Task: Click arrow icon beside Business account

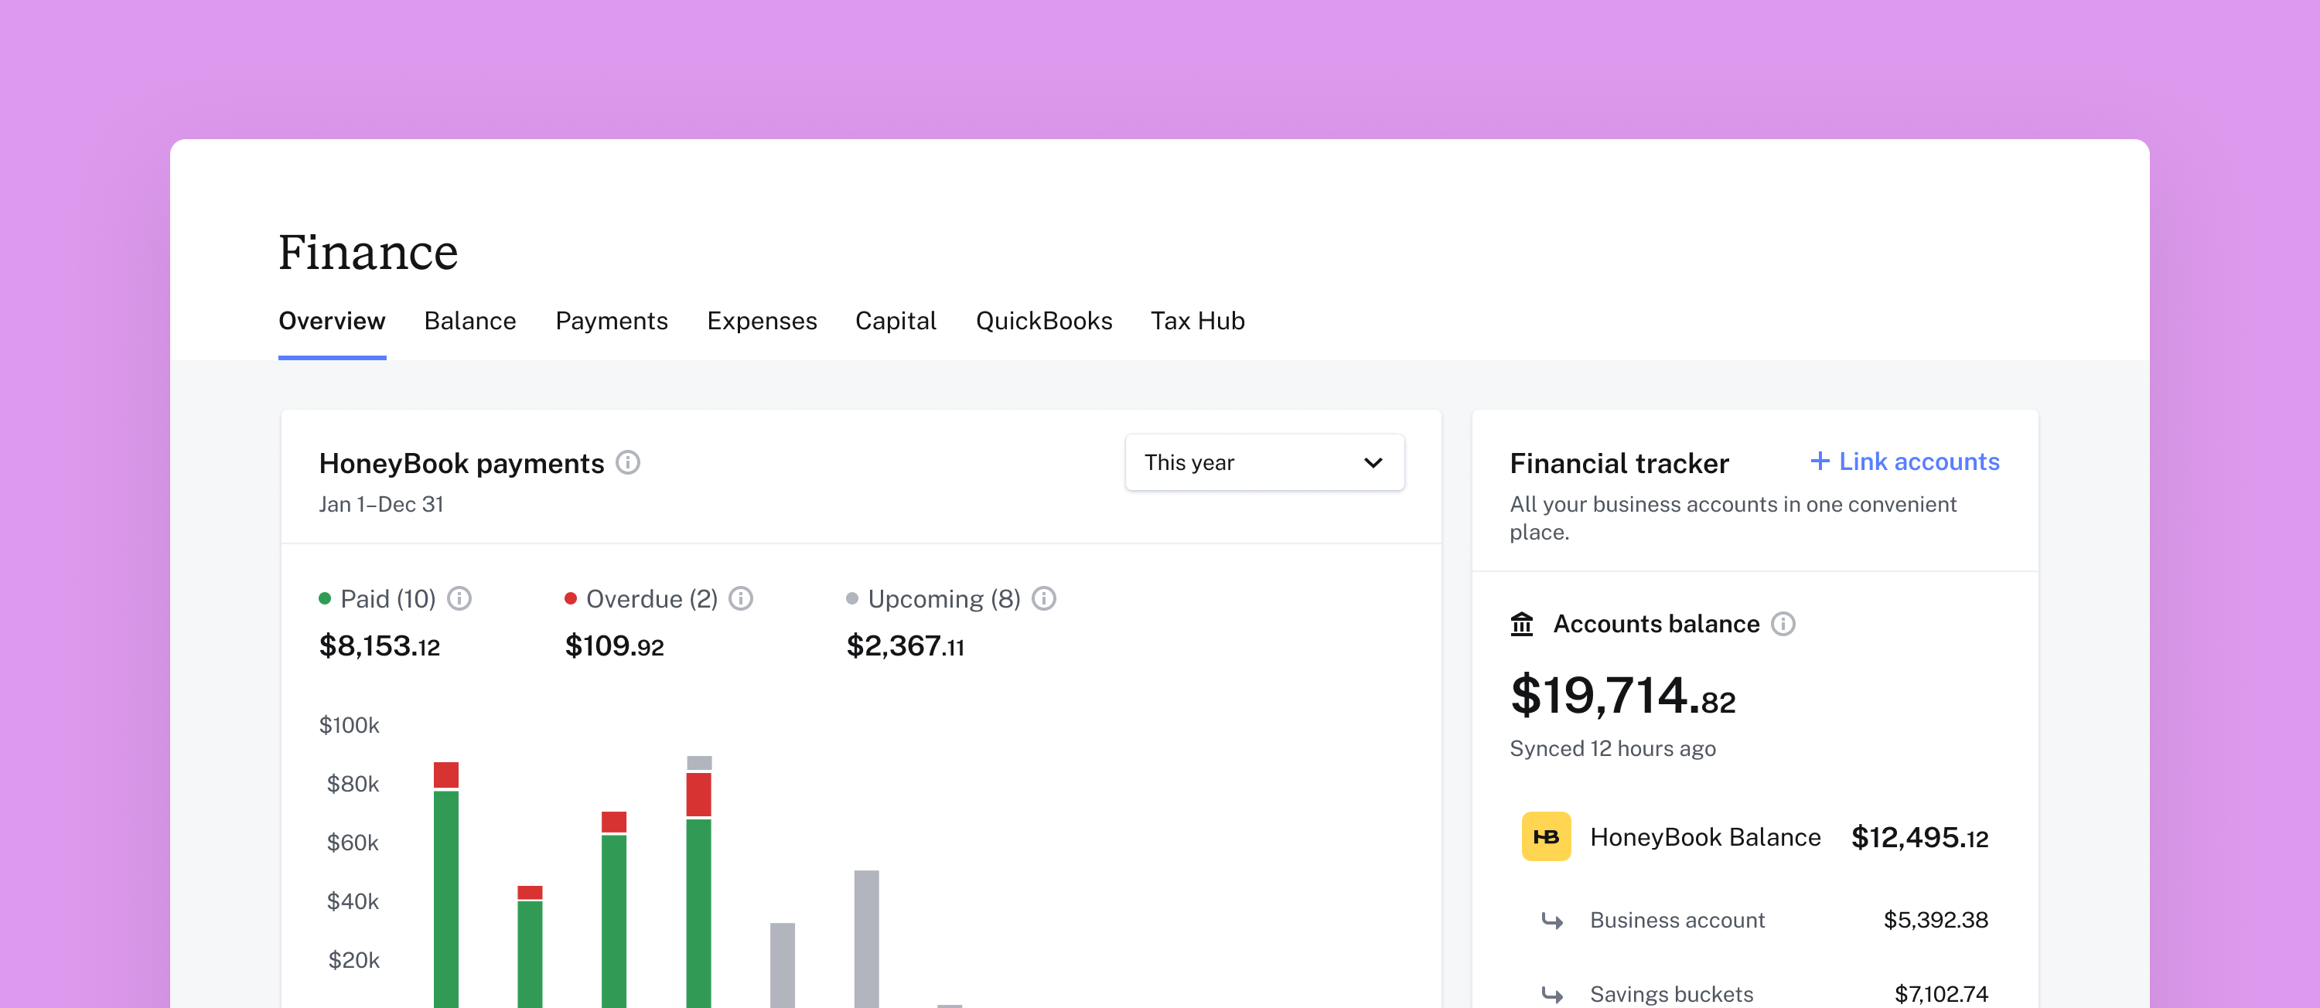Action: pos(1552,920)
